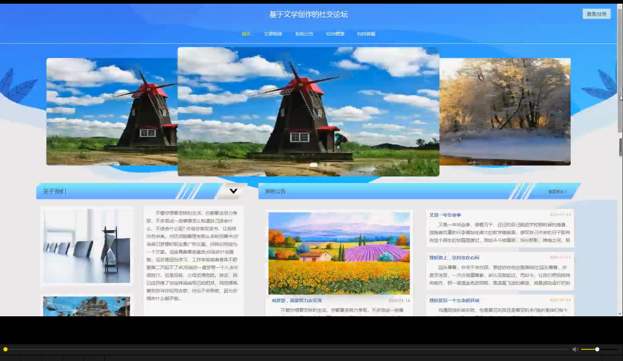Click the sunflower field announcement image
The image size is (623, 361).
click(x=339, y=253)
